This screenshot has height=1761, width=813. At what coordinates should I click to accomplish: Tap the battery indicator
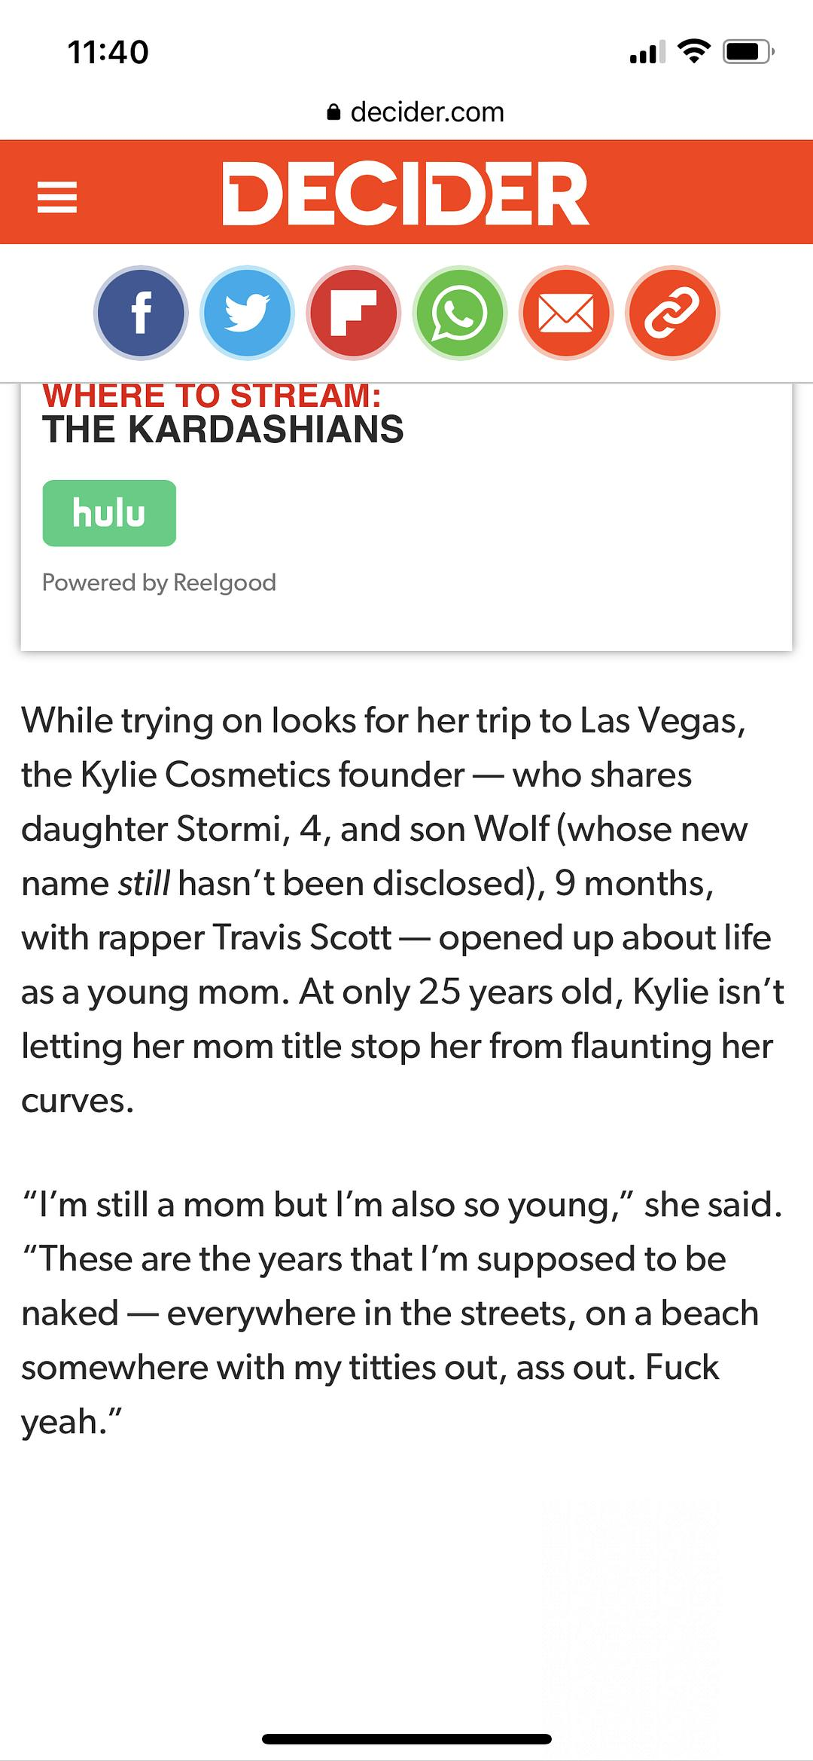tap(748, 52)
